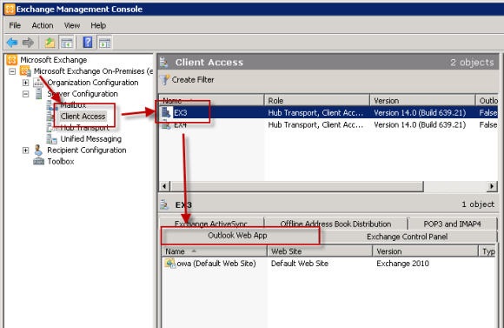The image size is (504, 328).
Task: Click the right scroll arrow of server list
Action: pyautogui.click(x=492, y=186)
